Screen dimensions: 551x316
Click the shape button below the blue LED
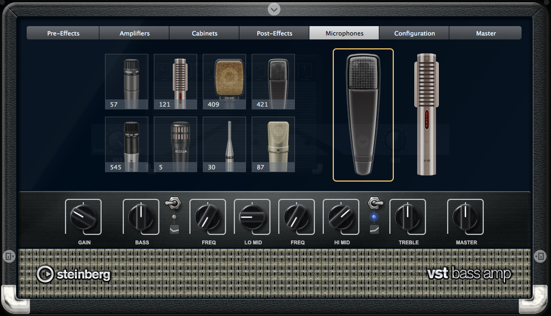pos(374,229)
